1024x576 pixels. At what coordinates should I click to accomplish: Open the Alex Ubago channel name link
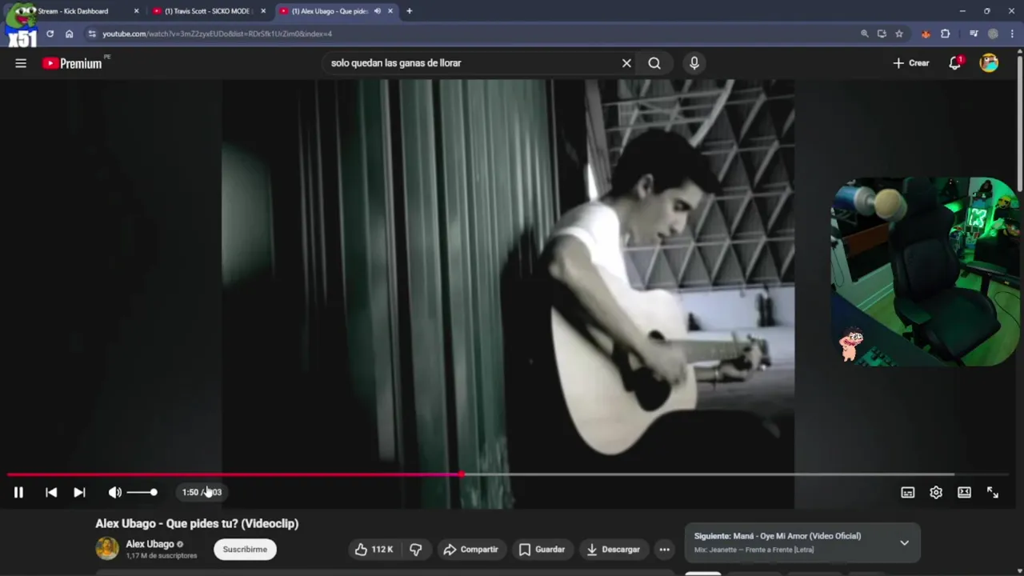(x=150, y=544)
